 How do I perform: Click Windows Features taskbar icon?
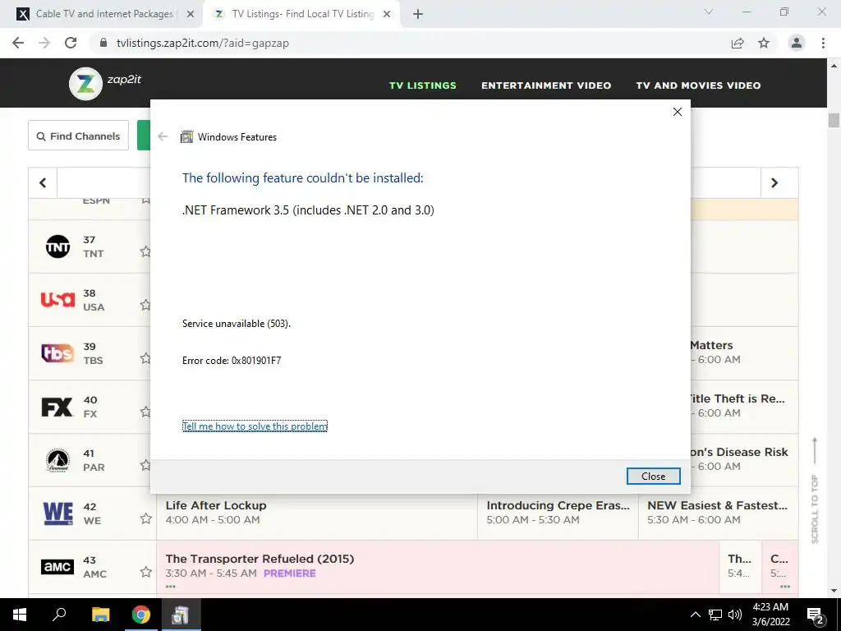180,615
